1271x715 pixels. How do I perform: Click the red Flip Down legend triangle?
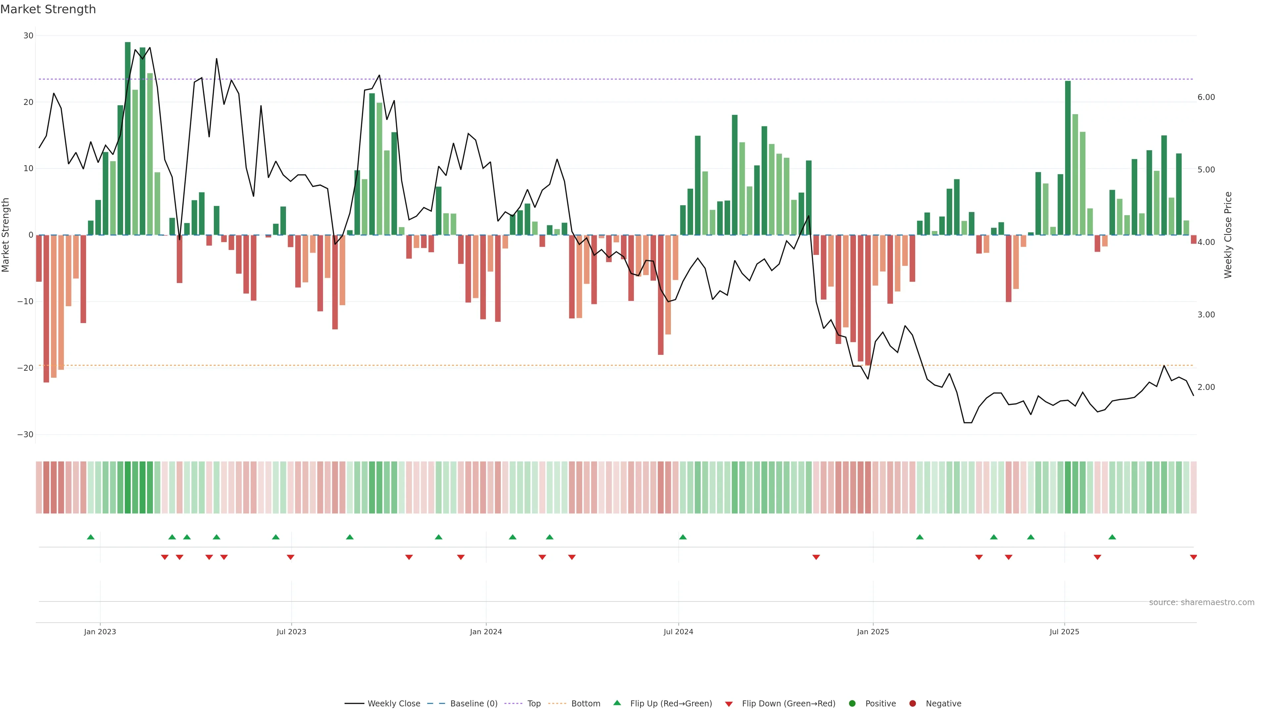click(x=729, y=704)
